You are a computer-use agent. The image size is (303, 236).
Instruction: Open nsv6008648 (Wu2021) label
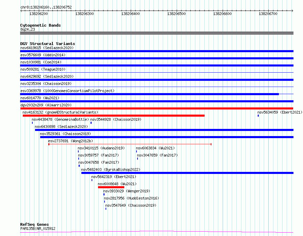[117, 184]
